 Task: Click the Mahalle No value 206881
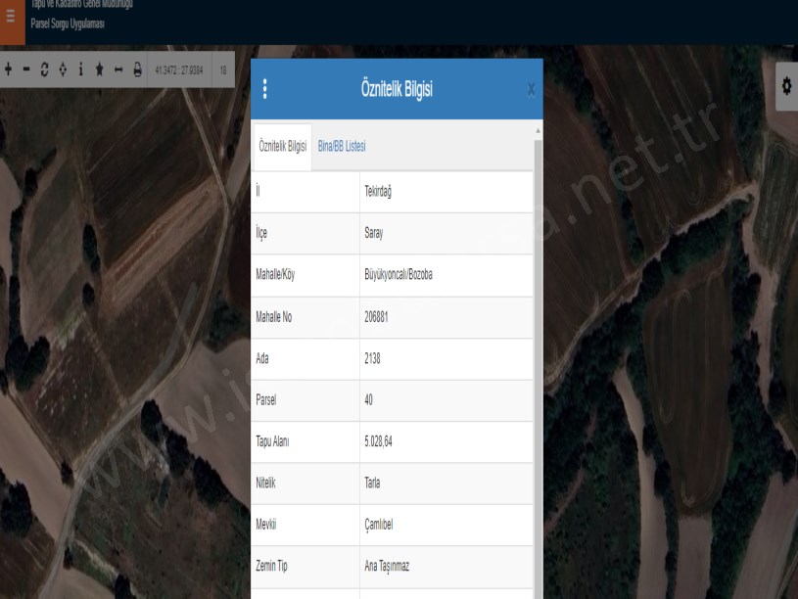(379, 317)
